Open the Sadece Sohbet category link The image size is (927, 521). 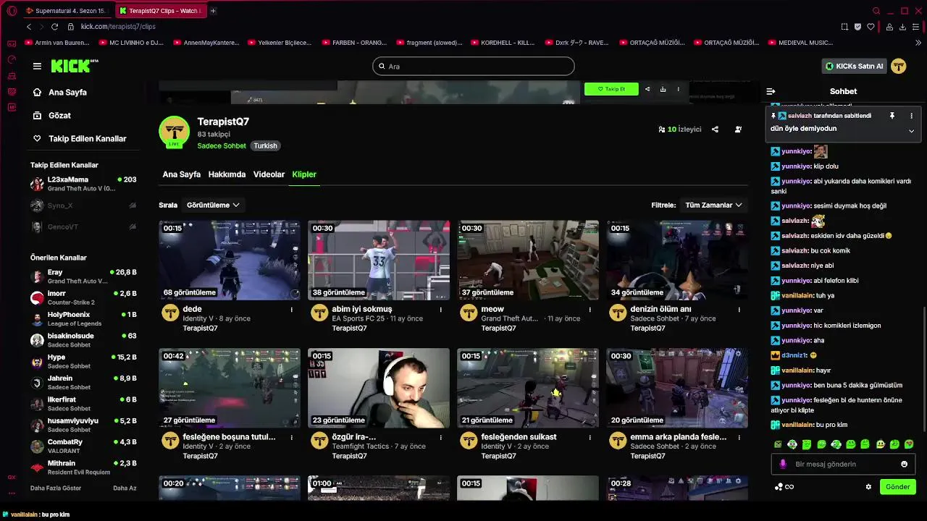222,145
